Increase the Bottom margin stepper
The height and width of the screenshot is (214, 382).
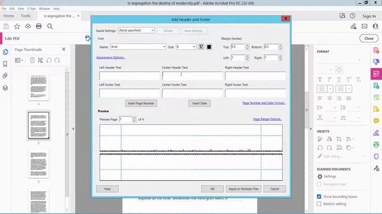280,45
